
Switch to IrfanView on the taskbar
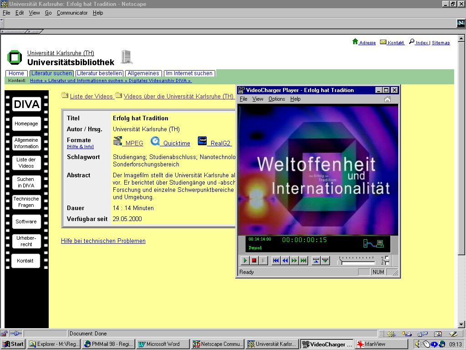click(x=381, y=344)
